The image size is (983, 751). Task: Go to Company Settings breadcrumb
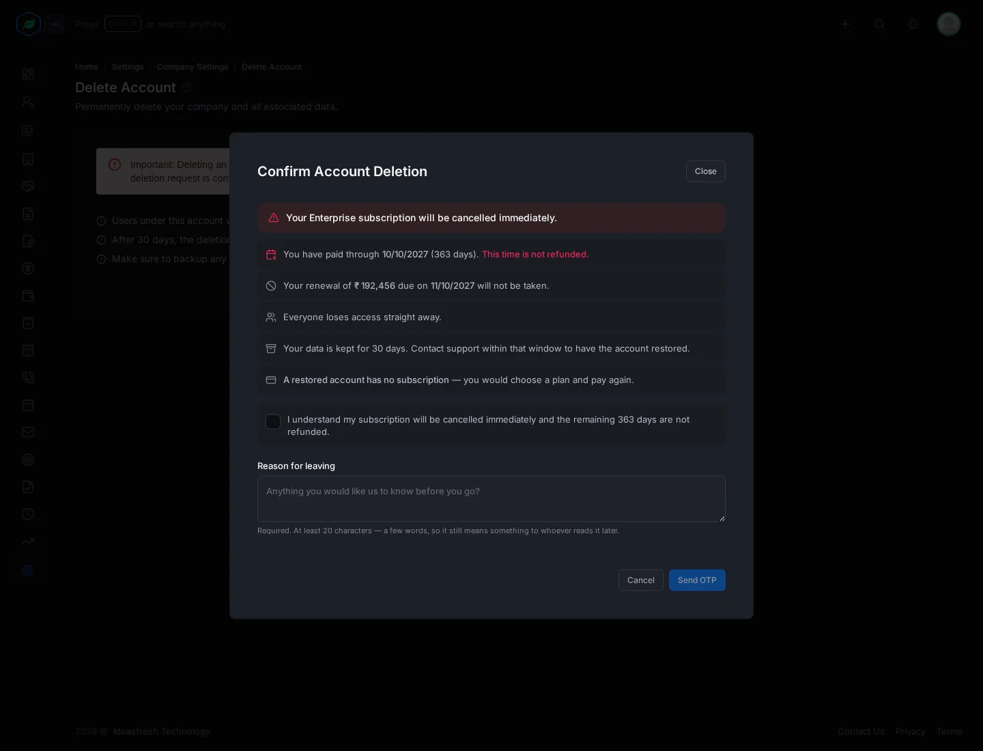(x=193, y=67)
